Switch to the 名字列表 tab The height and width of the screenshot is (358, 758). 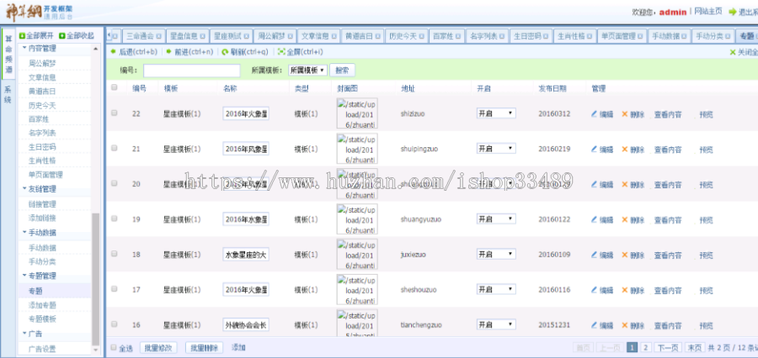point(483,36)
